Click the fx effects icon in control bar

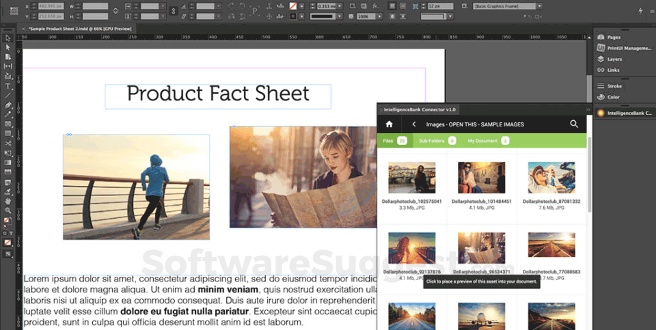375,6
